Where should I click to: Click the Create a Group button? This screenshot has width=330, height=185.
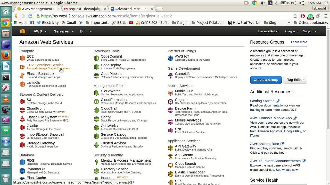[x=266, y=80]
